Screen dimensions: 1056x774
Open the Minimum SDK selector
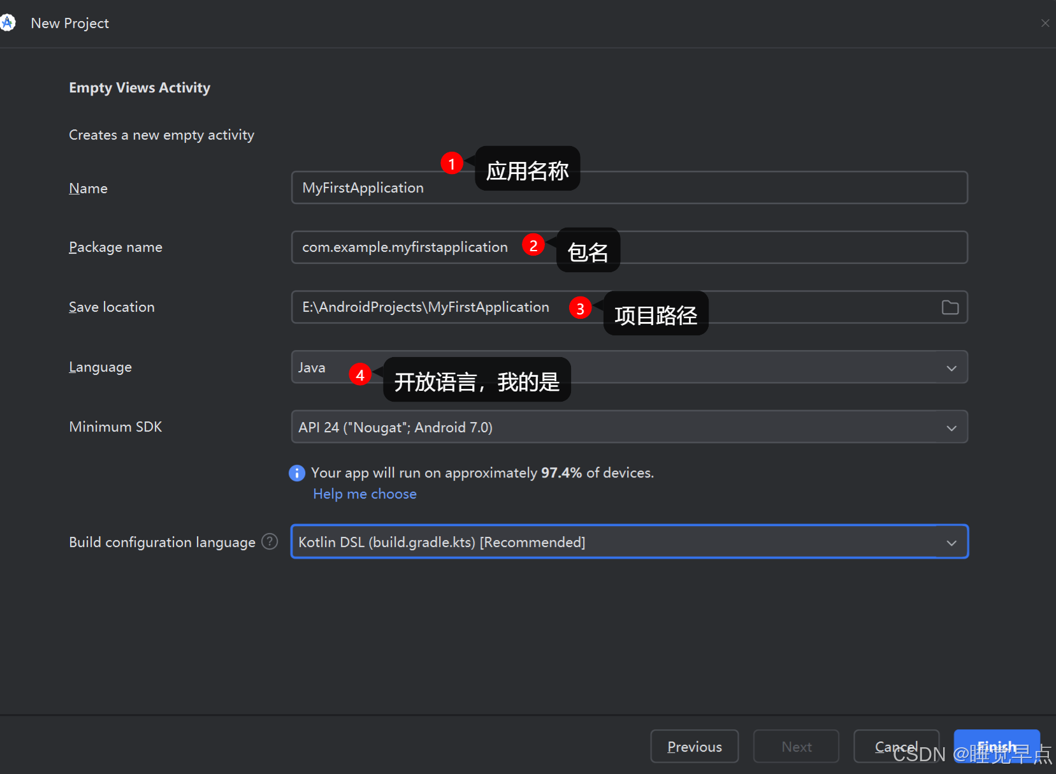[574, 427]
